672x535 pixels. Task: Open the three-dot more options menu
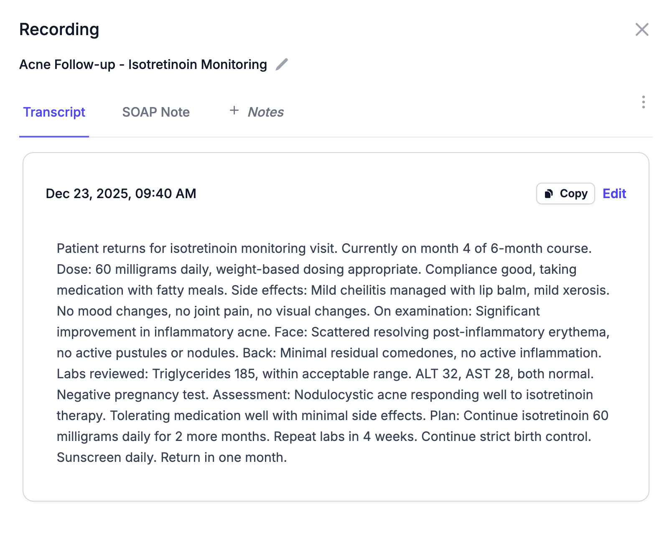click(x=643, y=102)
